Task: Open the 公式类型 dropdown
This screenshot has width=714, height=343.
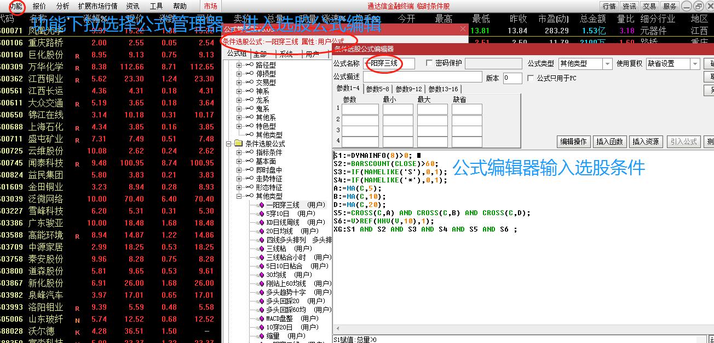Action: click(x=608, y=63)
